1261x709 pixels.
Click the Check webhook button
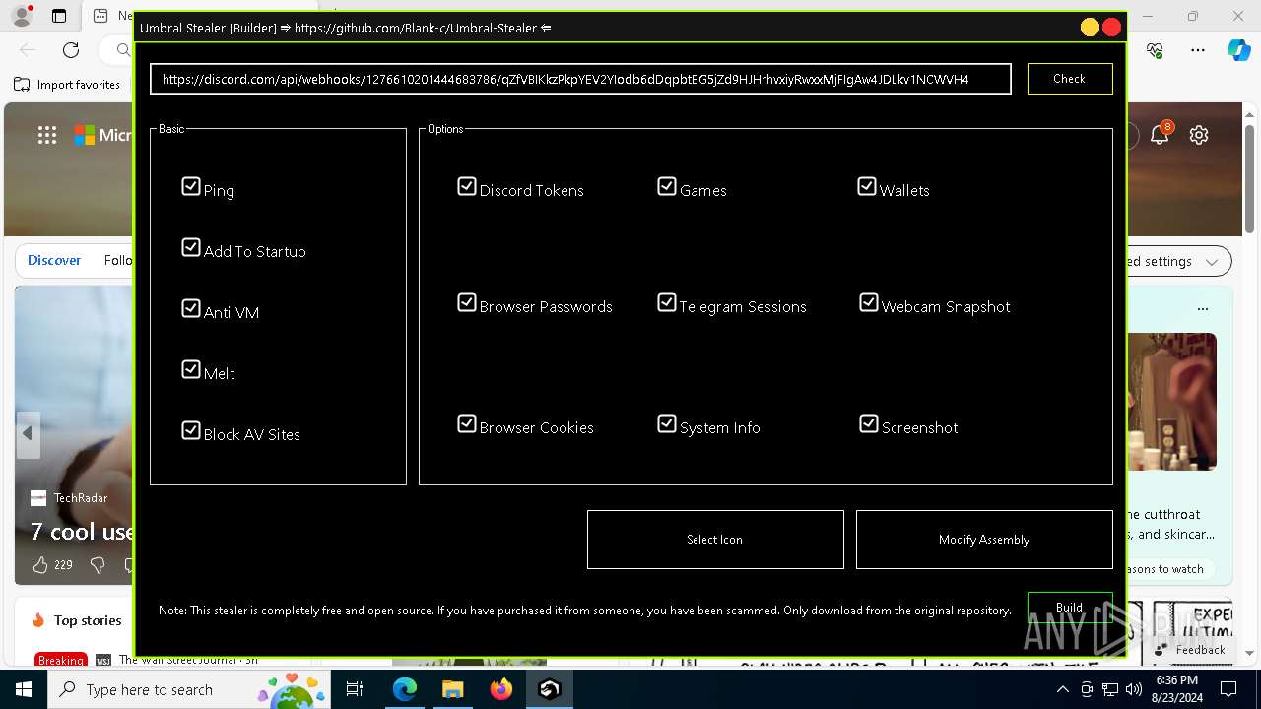coord(1070,79)
